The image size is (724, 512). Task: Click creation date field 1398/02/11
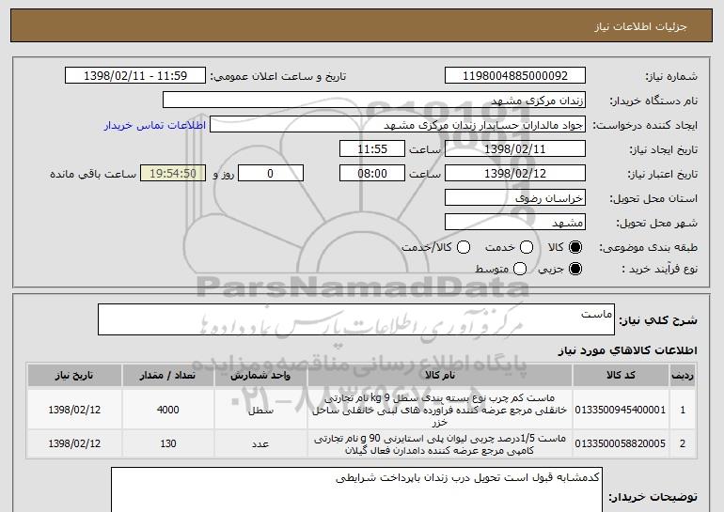515,149
